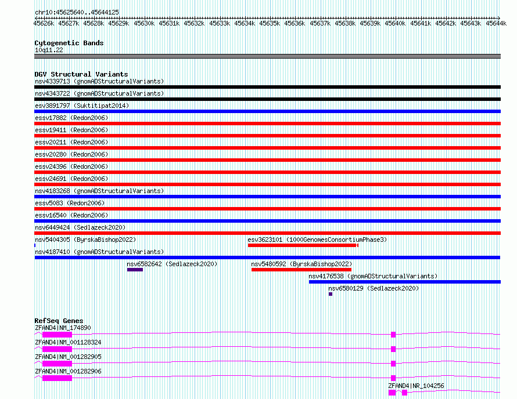The image size is (517, 399).
Task: Open the esv3623101 red variant bar
Action: click(x=303, y=245)
